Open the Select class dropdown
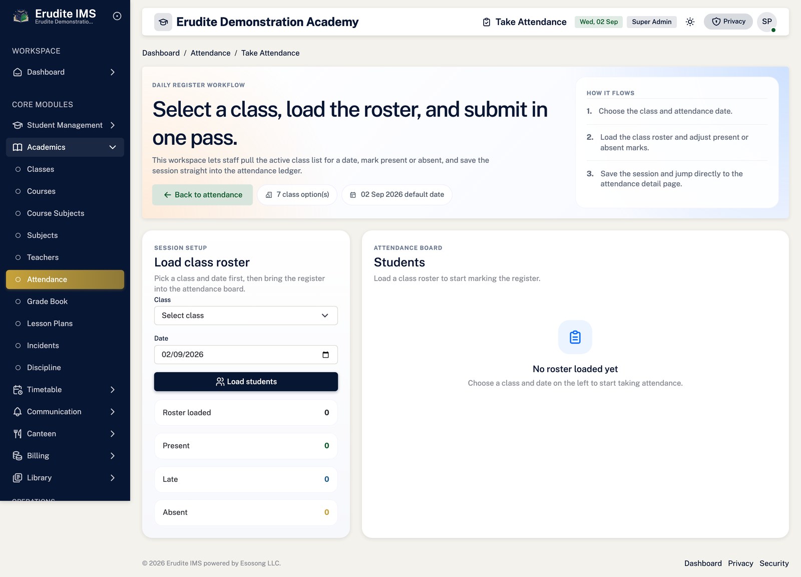The height and width of the screenshot is (577, 801). click(246, 316)
